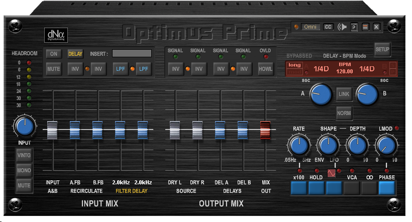Click the small P button in the delay display
This screenshot has width=412, height=222.
pyautogui.click(x=393, y=71)
